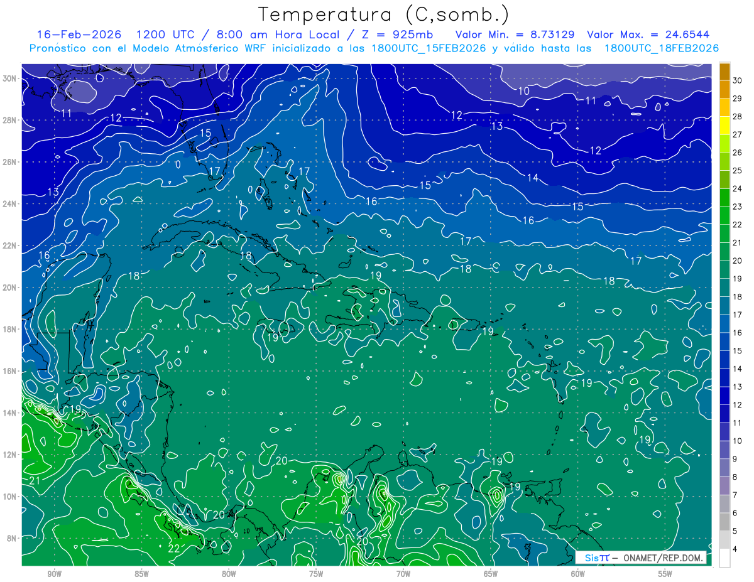Click the "60W" longitude label
The image size is (754, 582).
pyautogui.click(x=578, y=574)
